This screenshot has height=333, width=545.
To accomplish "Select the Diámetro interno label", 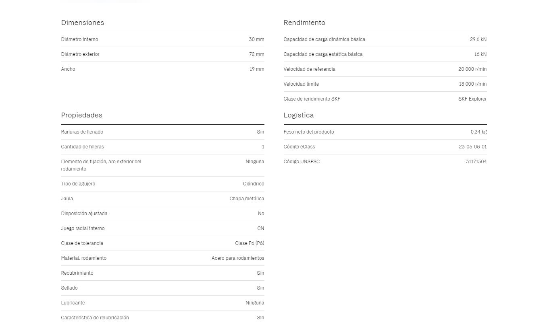I will coord(79,39).
